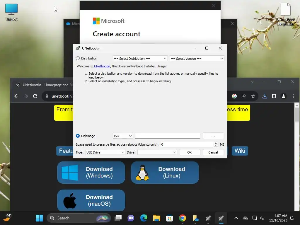Open the UNetbootin hyperlink in welcome text

click(102, 66)
